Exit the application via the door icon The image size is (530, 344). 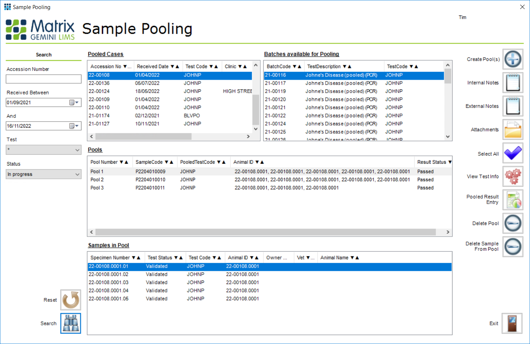pos(513,323)
